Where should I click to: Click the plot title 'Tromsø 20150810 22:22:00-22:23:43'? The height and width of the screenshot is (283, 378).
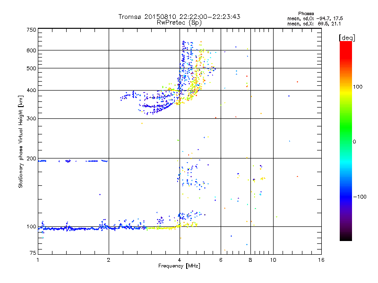pos(179,17)
